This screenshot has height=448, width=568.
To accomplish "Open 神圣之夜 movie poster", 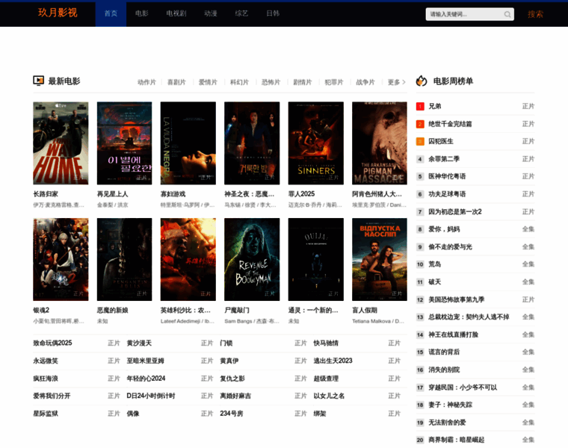I will [x=252, y=143].
